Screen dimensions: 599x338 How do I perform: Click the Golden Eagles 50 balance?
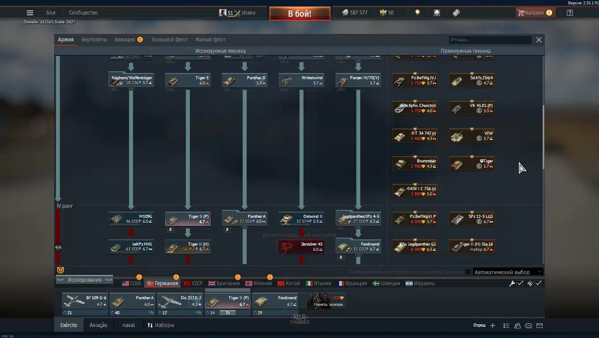387,13
